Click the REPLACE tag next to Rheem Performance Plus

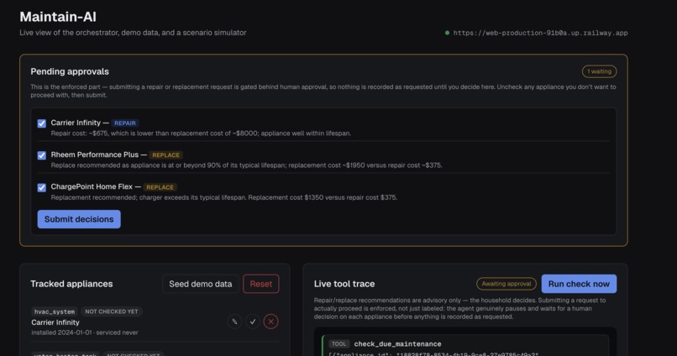point(165,155)
